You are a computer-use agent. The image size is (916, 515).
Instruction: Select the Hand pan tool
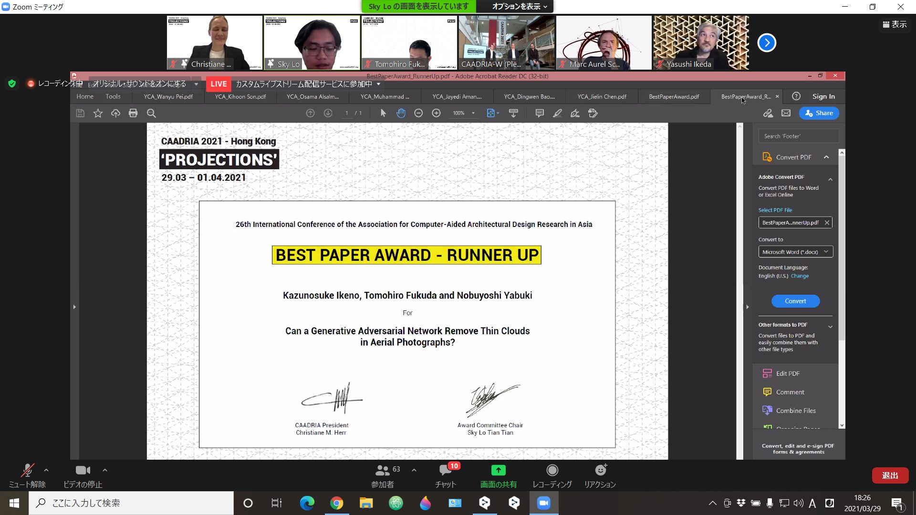(401, 113)
